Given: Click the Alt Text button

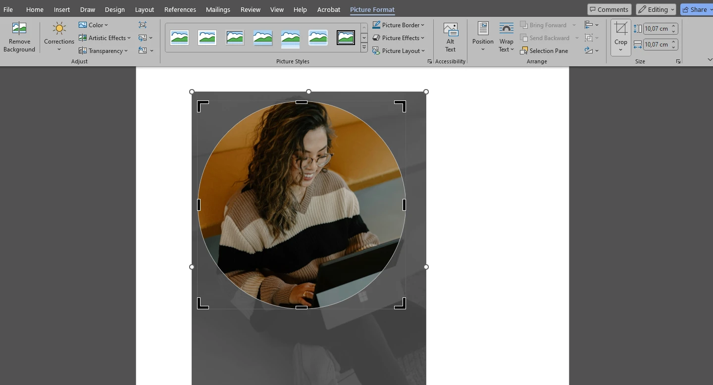Looking at the screenshot, I should [x=450, y=37].
